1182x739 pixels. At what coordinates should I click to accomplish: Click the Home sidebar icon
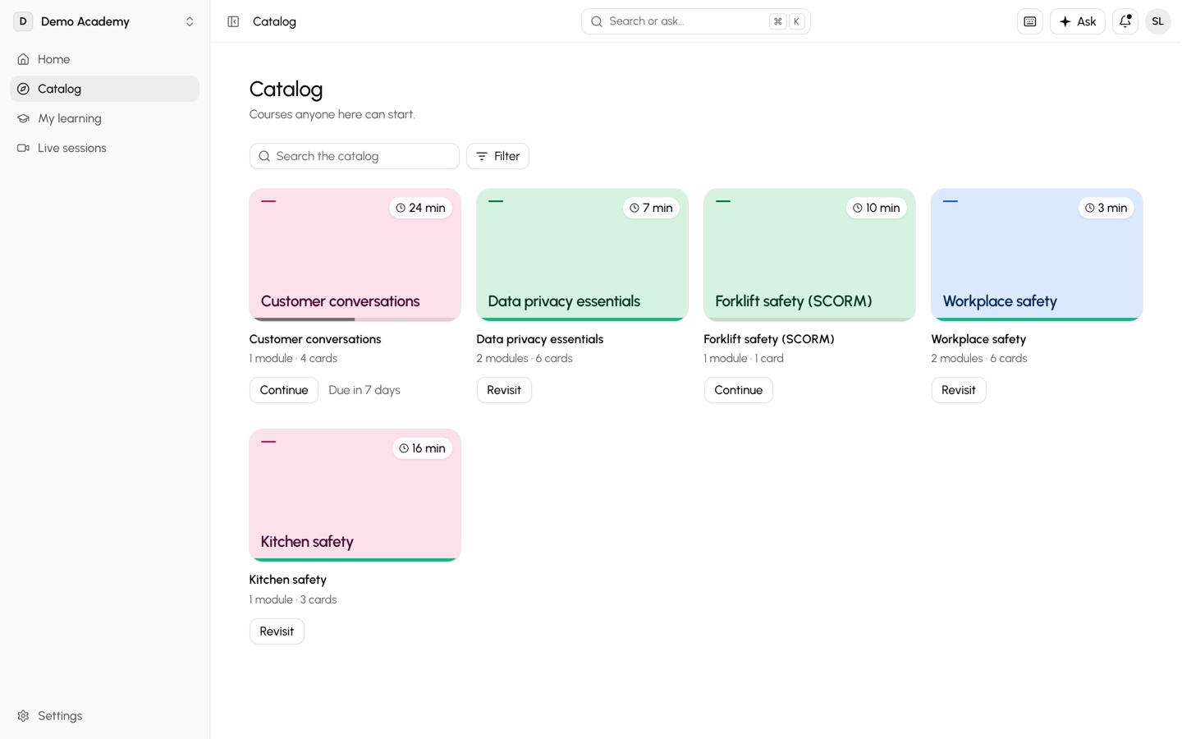point(23,59)
